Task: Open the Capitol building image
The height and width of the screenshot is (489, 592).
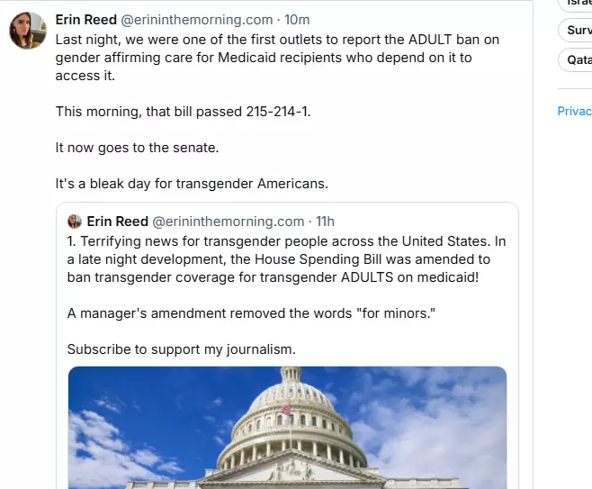Action: click(287, 427)
